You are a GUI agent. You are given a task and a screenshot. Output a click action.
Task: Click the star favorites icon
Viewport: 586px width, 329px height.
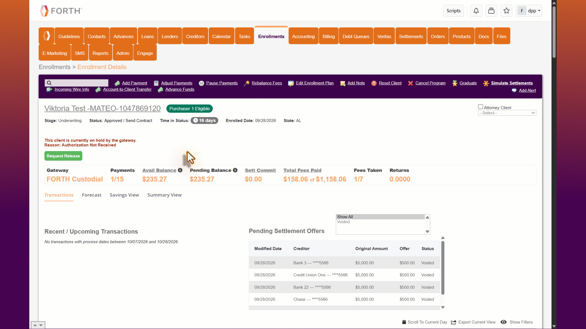[x=506, y=11]
